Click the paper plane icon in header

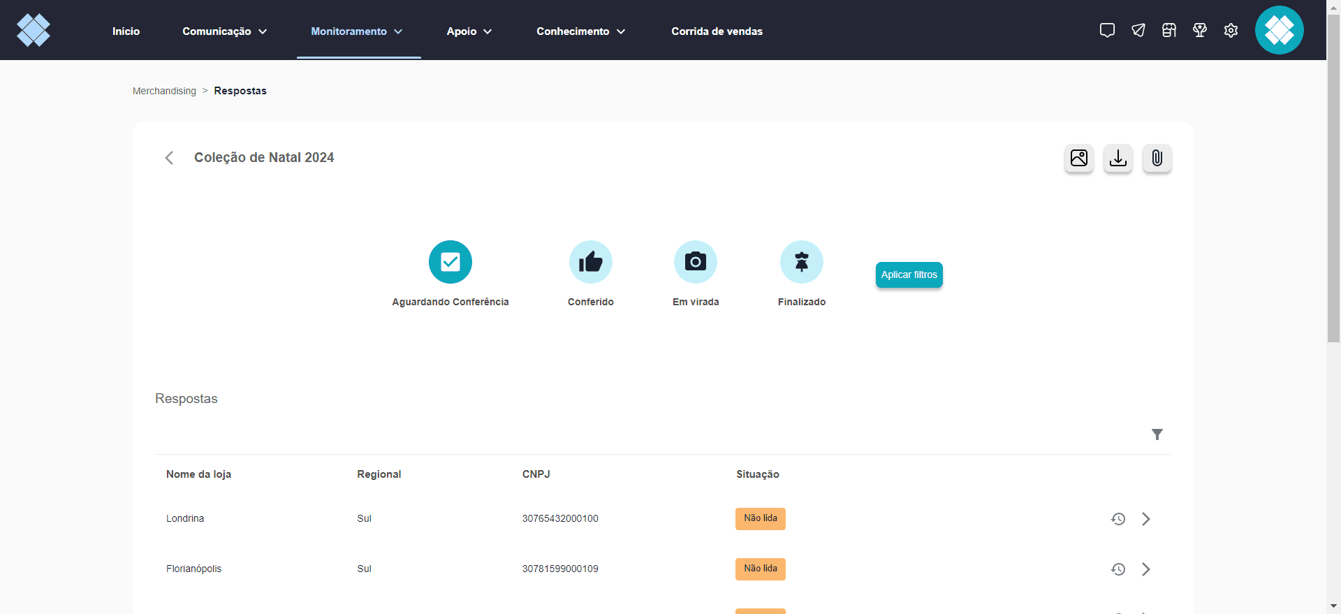pyautogui.click(x=1138, y=30)
